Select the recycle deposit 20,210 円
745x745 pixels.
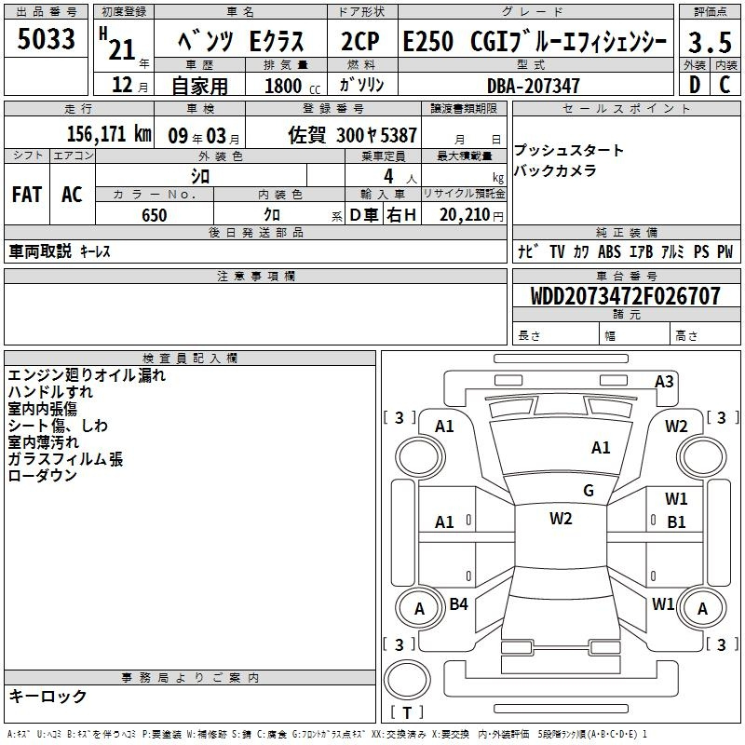point(471,215)
